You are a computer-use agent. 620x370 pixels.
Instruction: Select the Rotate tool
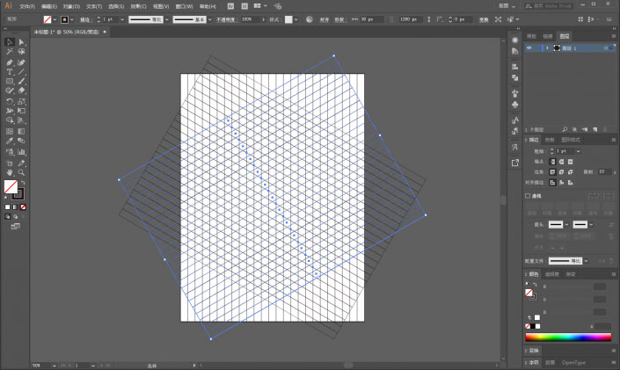tap(10, 102)
